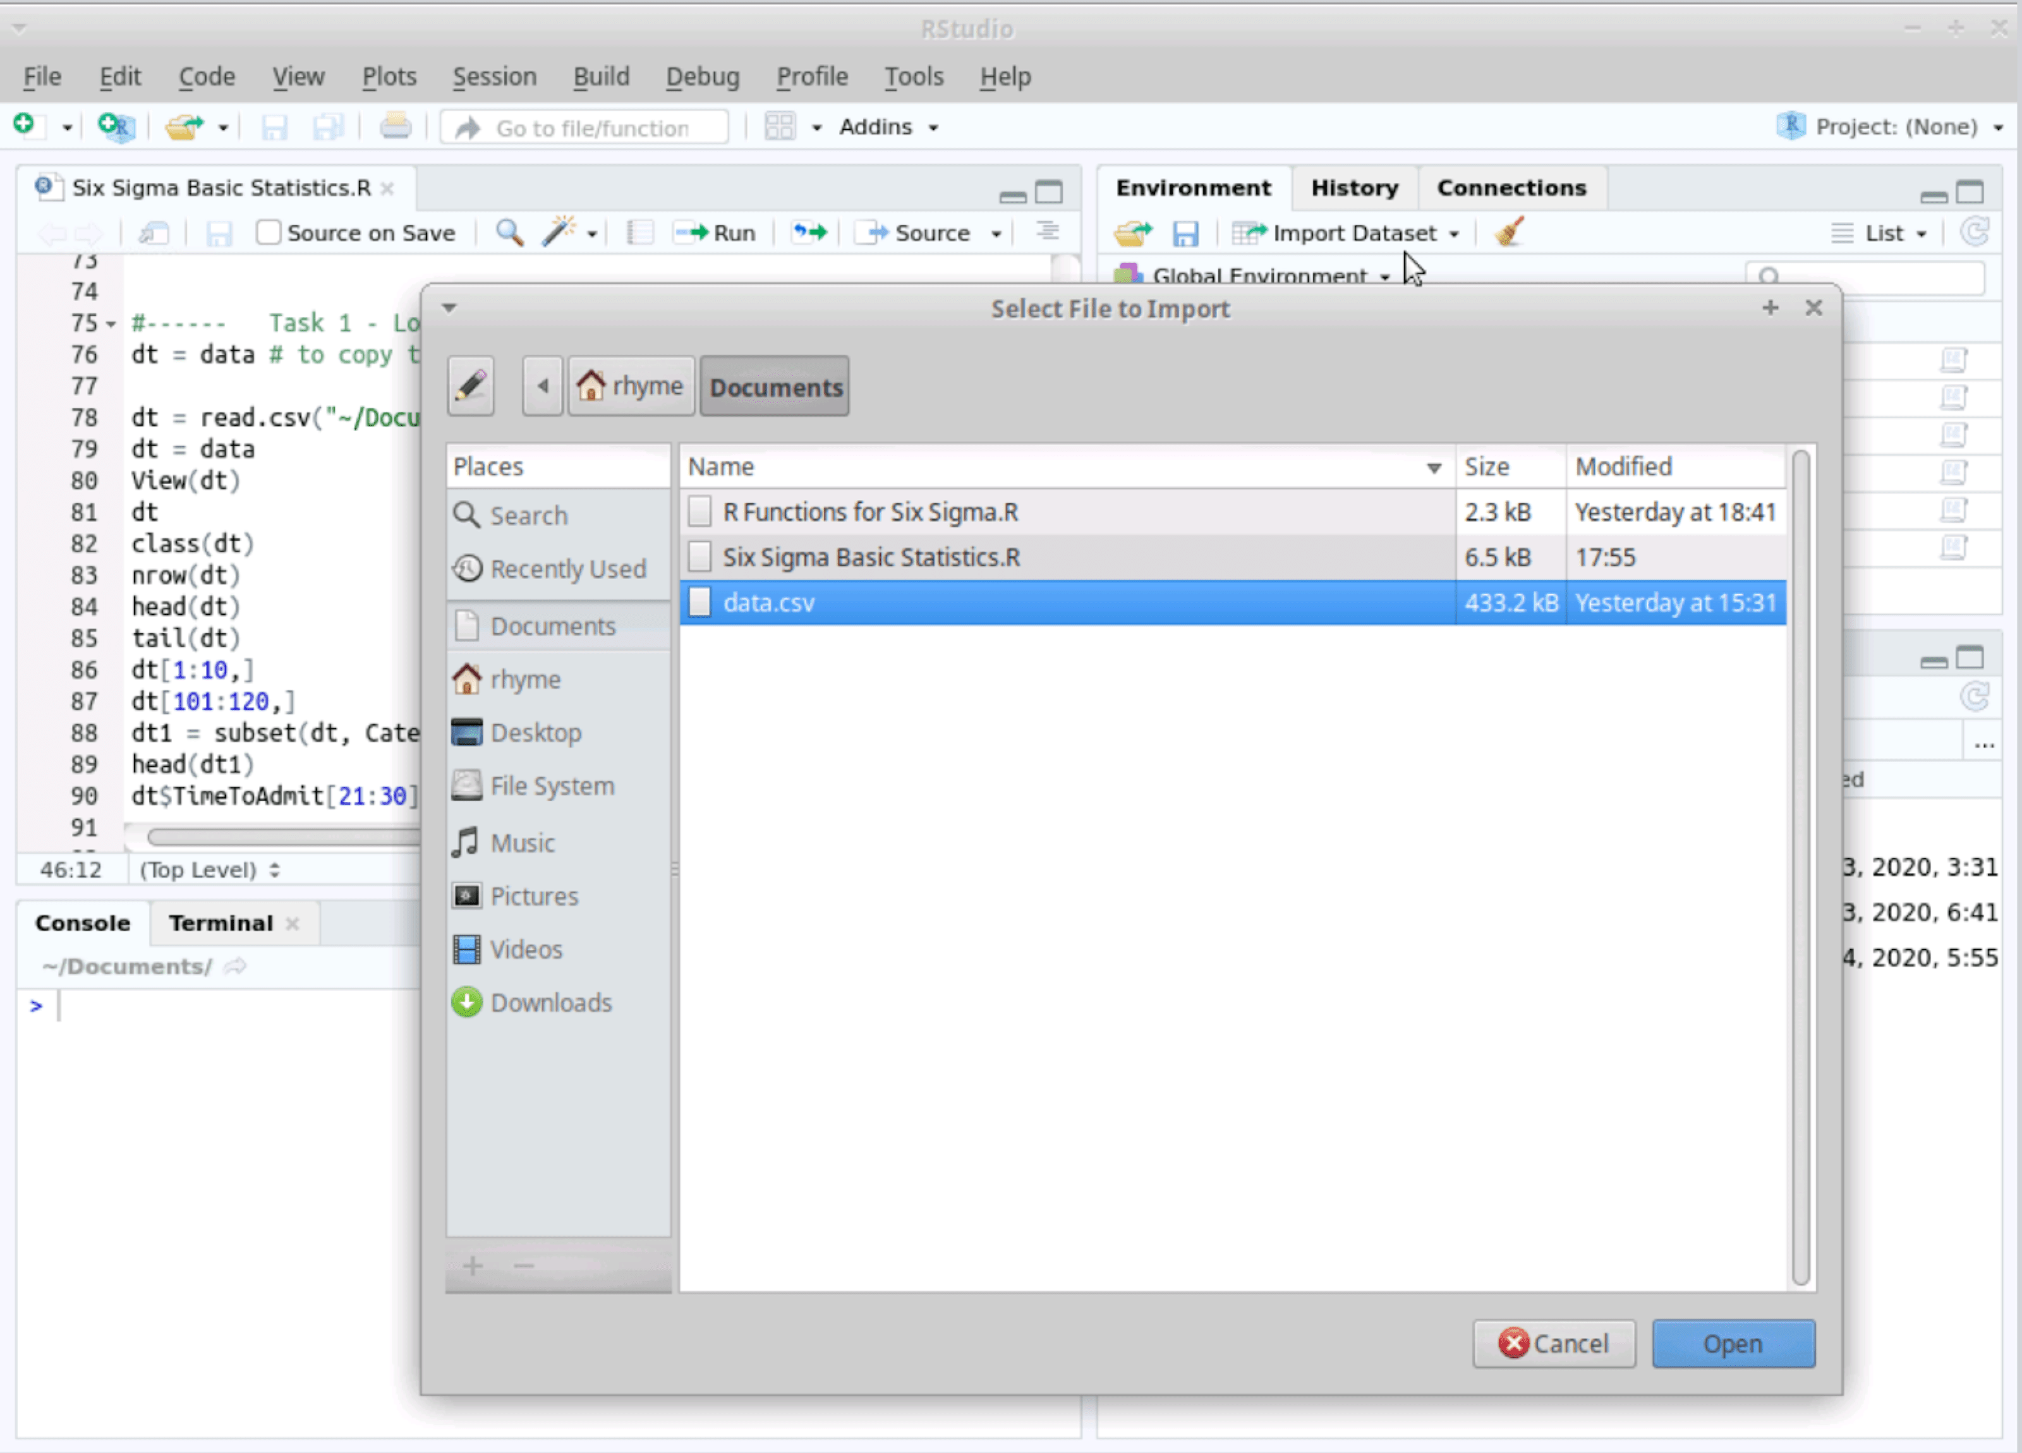Switch to the History tab
The image size is (2022, 1453).
click(1353, 187)
